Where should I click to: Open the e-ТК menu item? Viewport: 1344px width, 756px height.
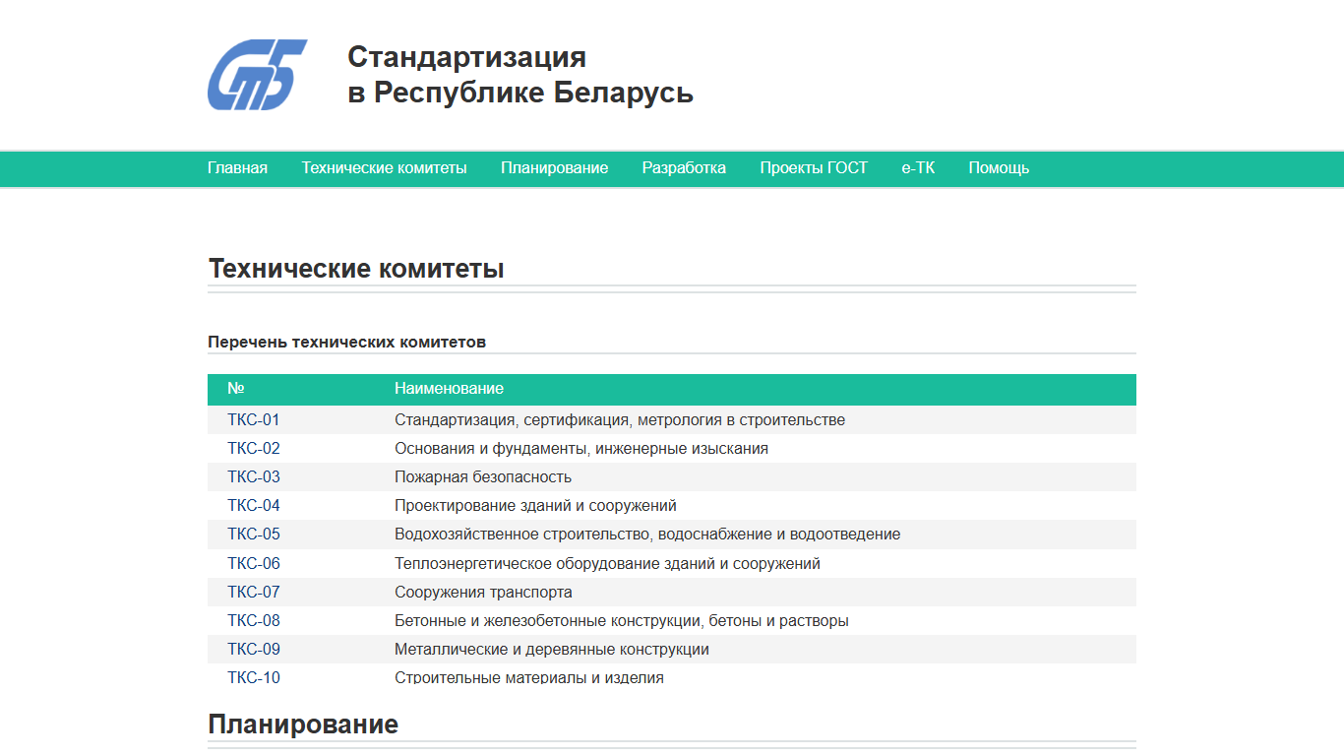tap(918, 167)
